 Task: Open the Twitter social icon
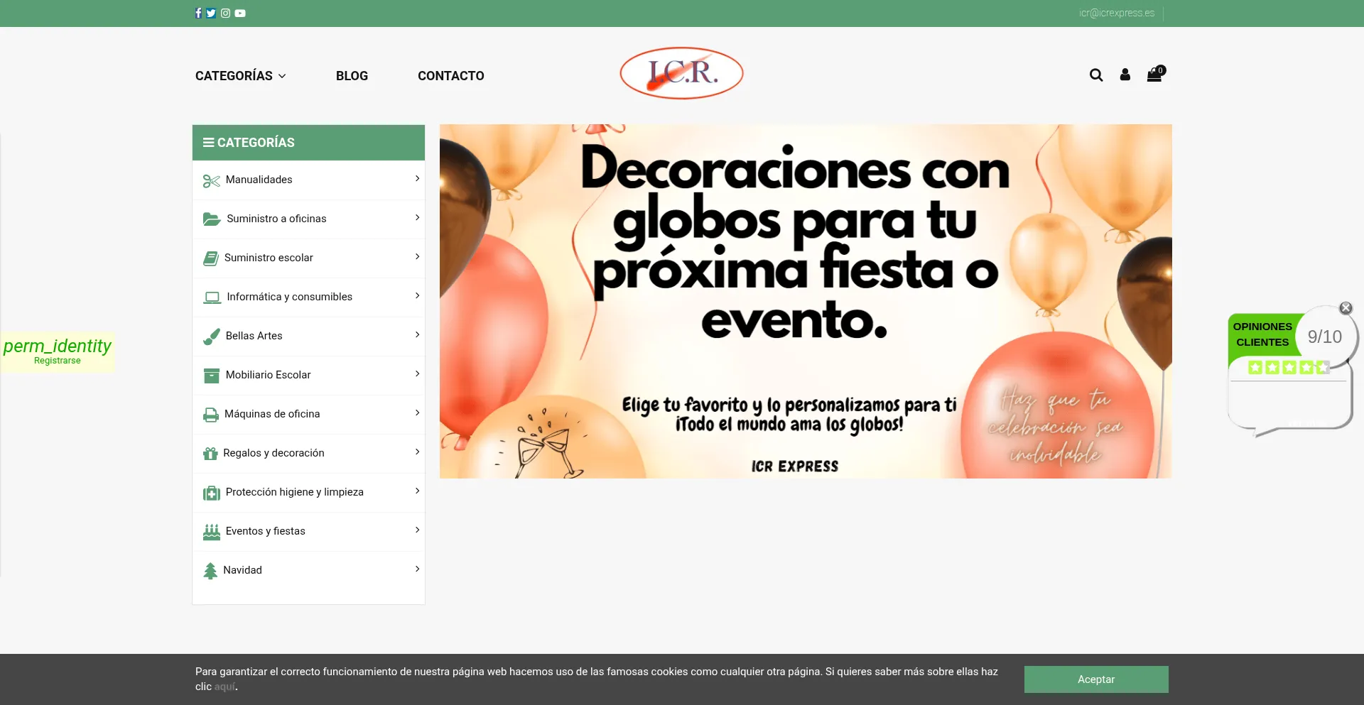[x=211, y=13]
